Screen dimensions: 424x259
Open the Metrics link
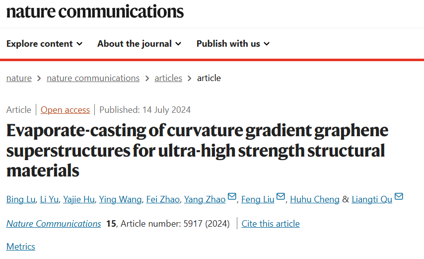click(21, 246)
